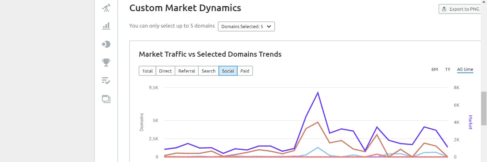487x162 pixels.
Task: Select the All time range
Action: pyautogui.click(x=465, y=69)
